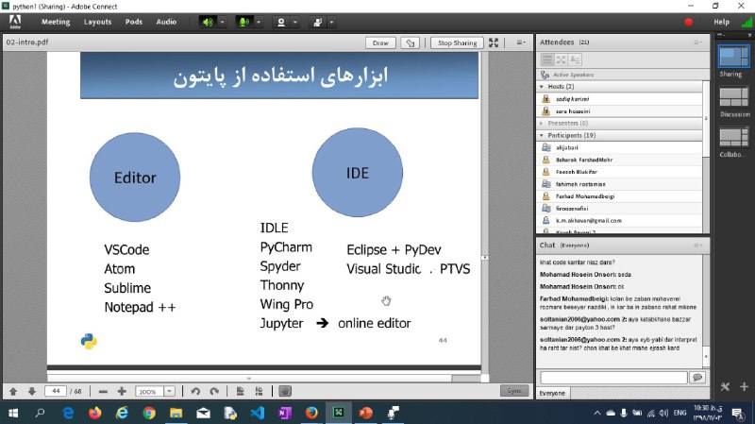
Task: Click the send chat message icon
Action: [x=696, y=378]
